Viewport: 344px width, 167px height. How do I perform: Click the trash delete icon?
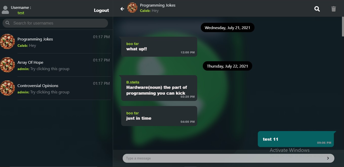click(x=334, y=9)
